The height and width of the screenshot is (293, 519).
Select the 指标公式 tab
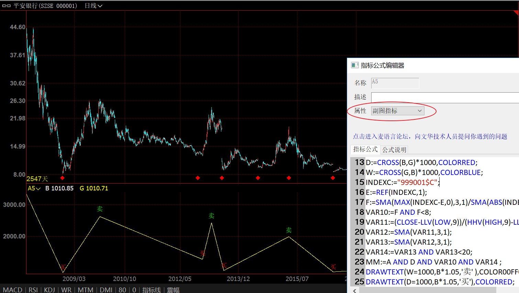tap(365, 149)
